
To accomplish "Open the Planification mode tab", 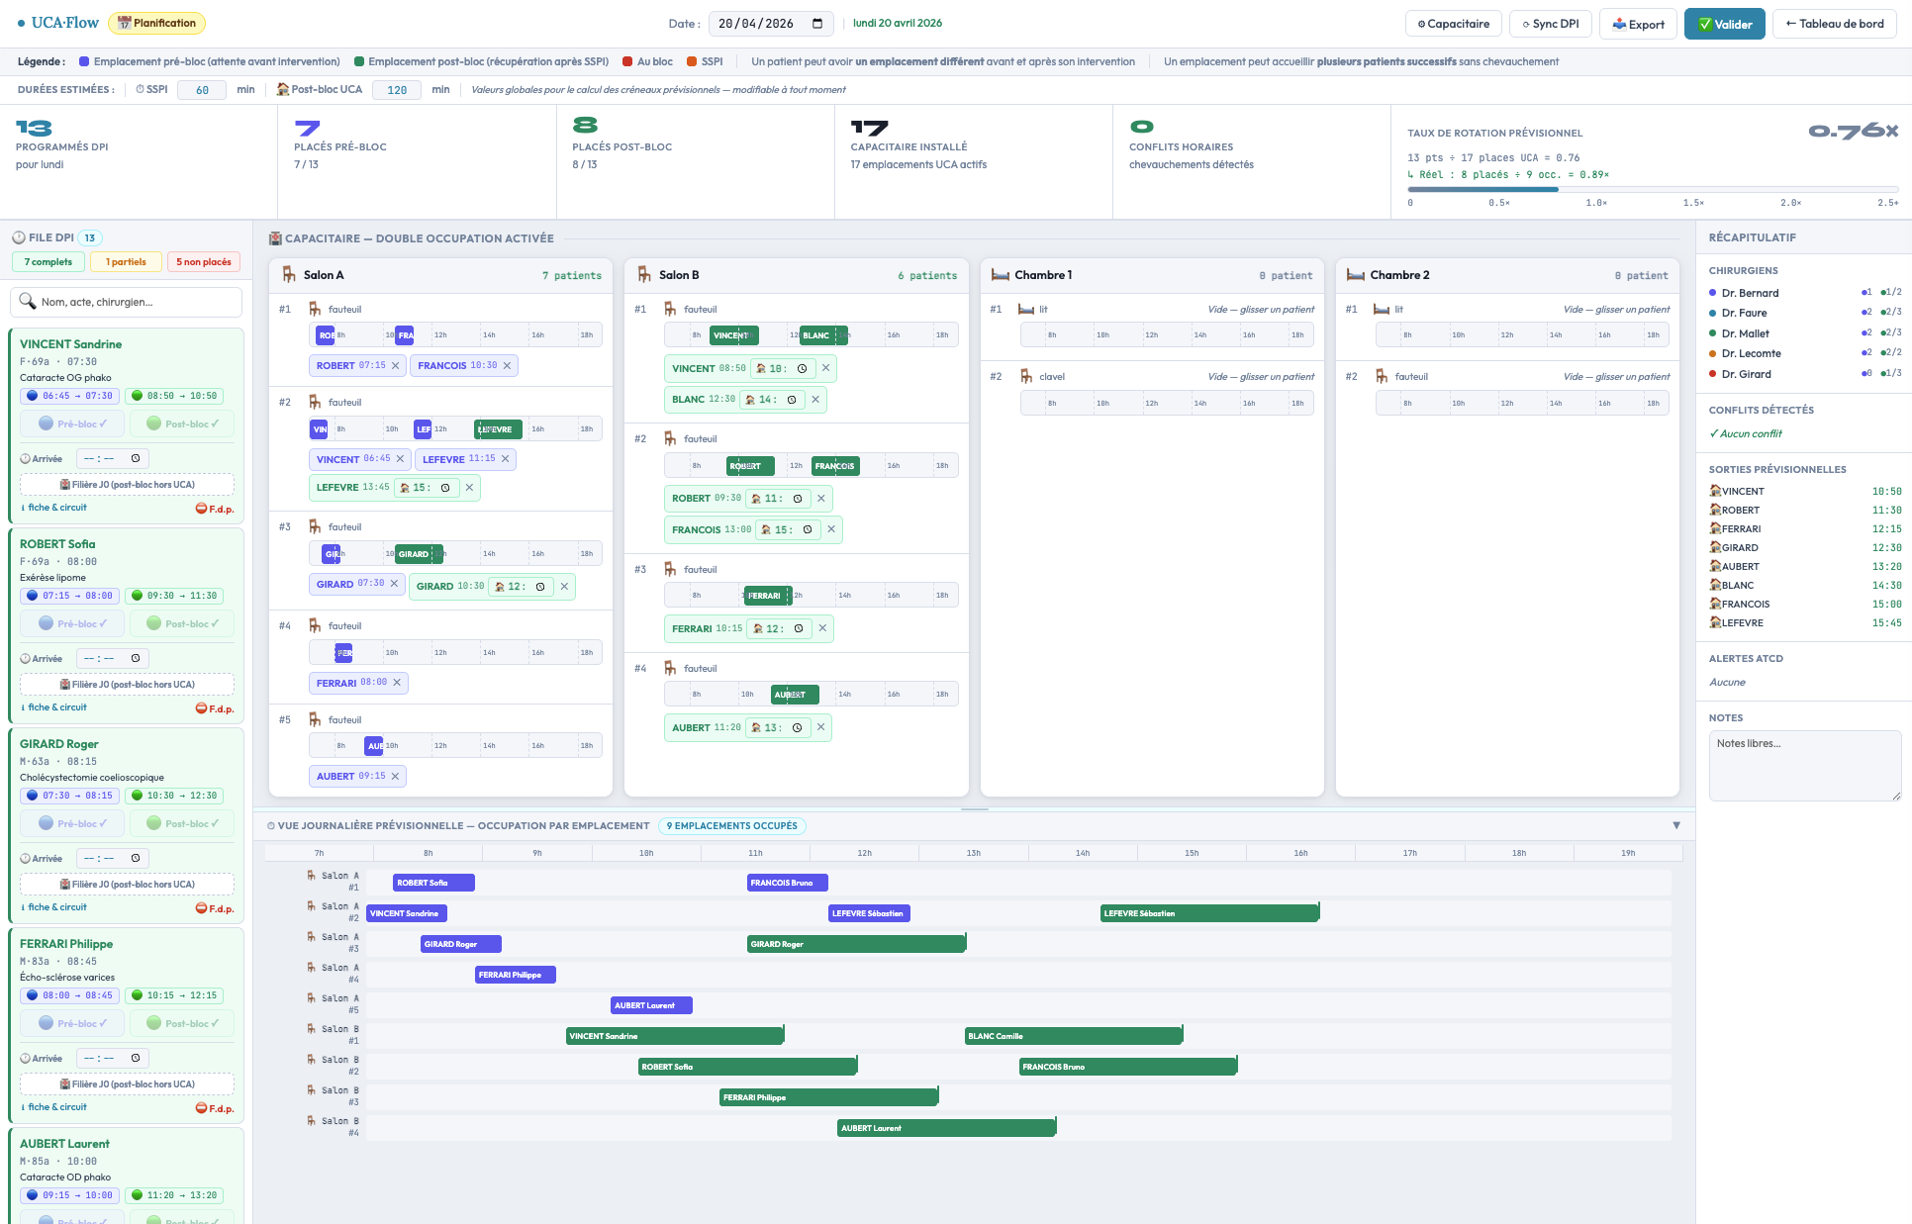I will [157, 23].
